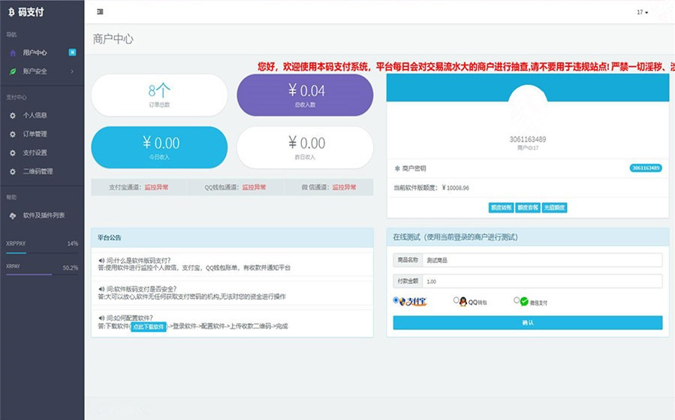Click the gear icon next to 支付设置
Image resolution: width=675 pixels, height=420 pixels.
13,153
